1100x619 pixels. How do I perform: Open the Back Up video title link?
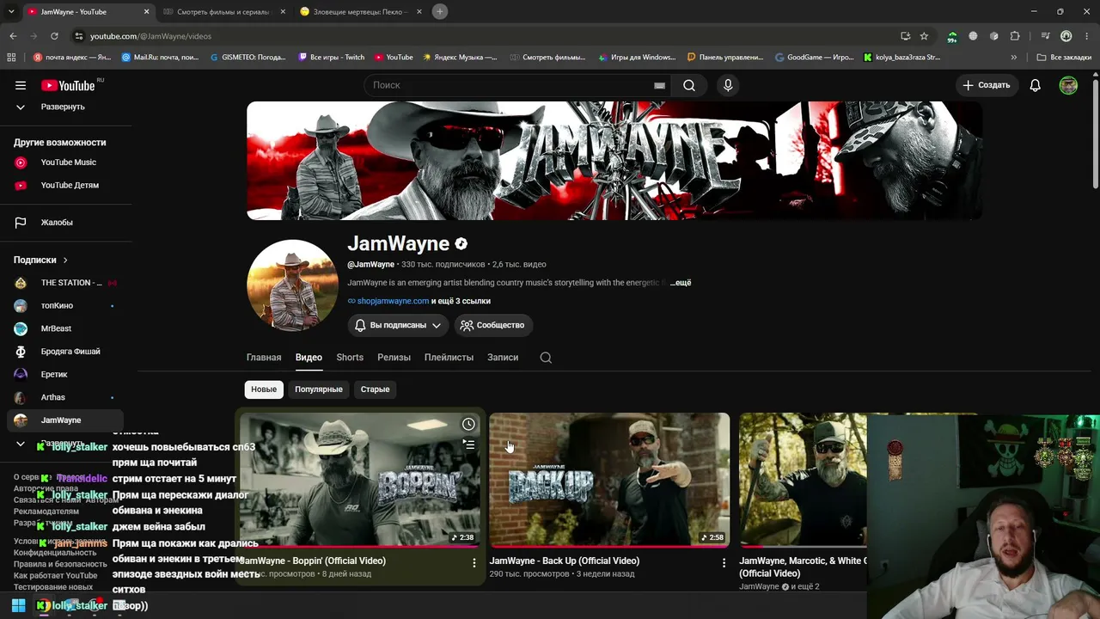565,561
